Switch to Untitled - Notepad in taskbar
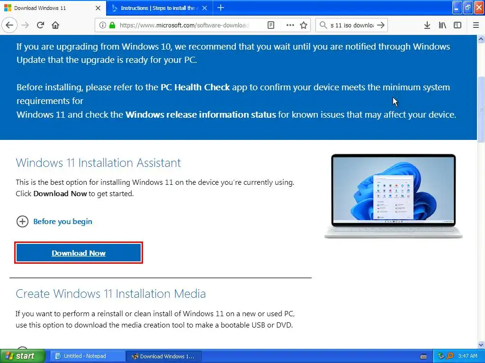 88,356
